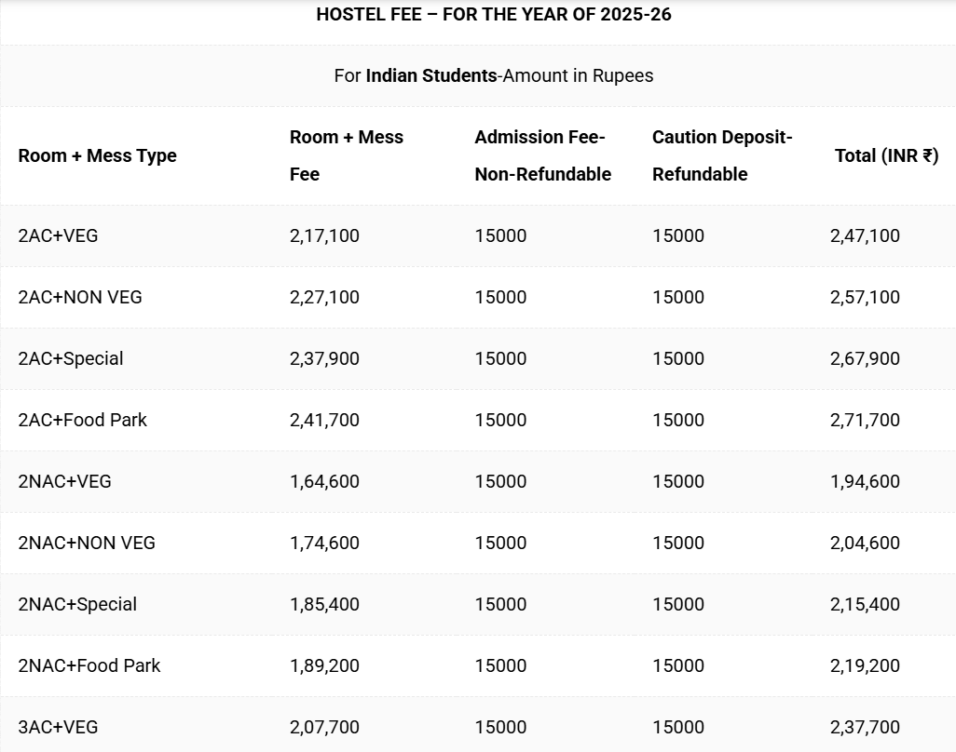956x752 pixels.
Task: Select the '2NAC+Special' row label
Action: click(77, 605)
